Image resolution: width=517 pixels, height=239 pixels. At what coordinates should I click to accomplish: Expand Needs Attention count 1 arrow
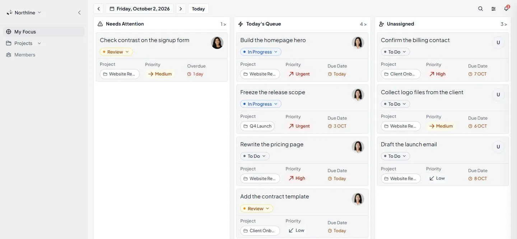click(x=223, y=24)
